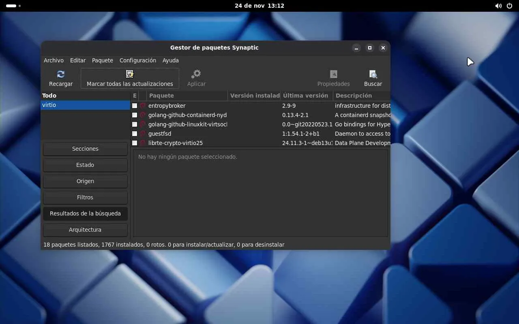This screenshot has width=519, height=324.
Task: Open the Ayuda menu
Action: tap(171, 60)
